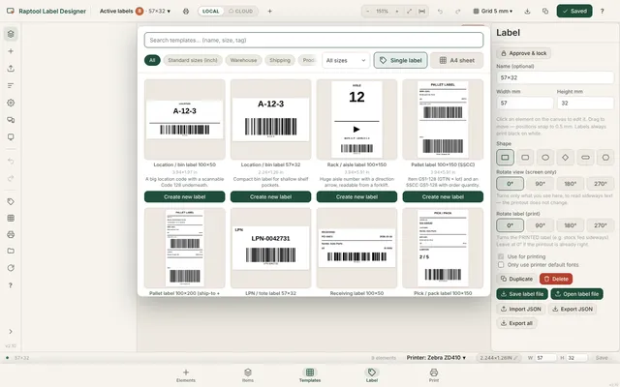Click the fit-to-screen expand icon
Screen dimensions: 620x387
coord(409,11)
